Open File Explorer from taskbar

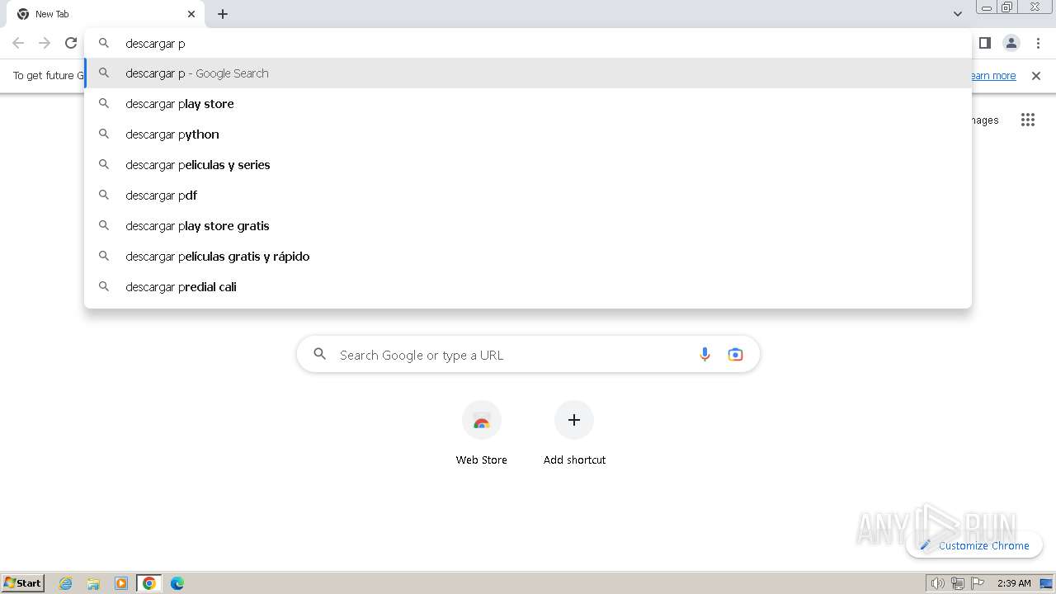click(x=93, y=583)
